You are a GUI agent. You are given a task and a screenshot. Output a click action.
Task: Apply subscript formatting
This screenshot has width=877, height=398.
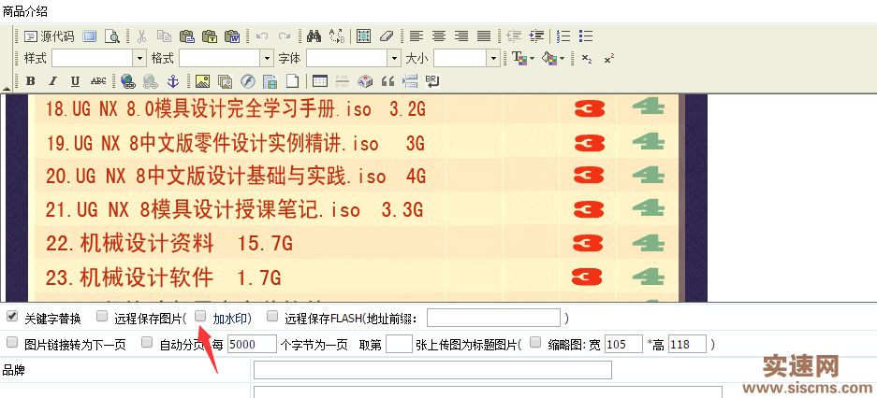[586, 58]
